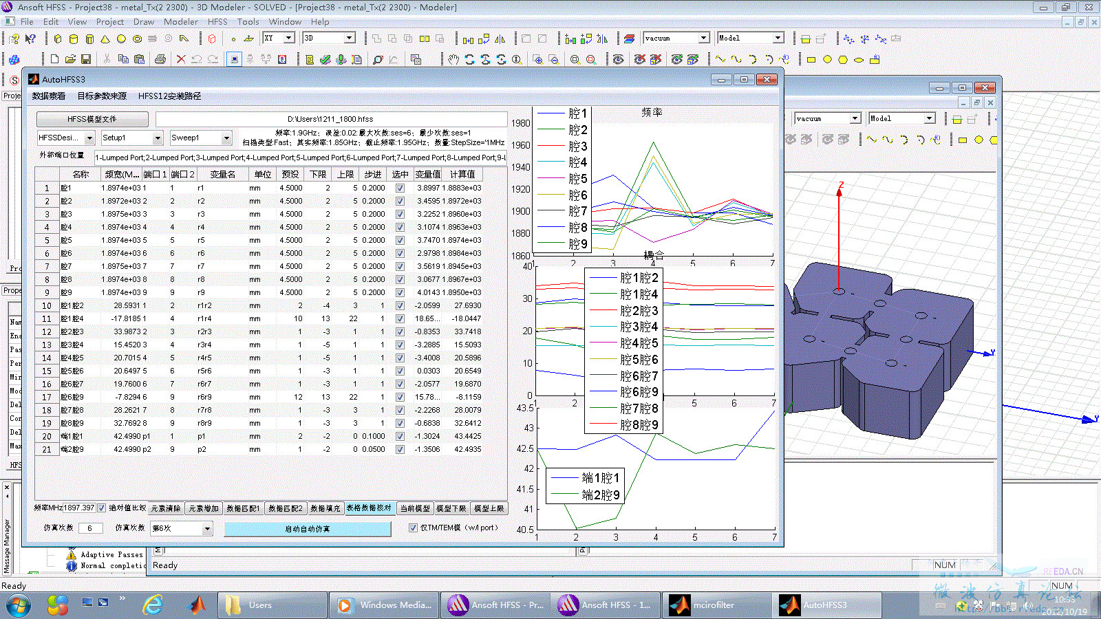Select the Draw Circle tool
1101x619 pixels.
(x=827, y=60)
